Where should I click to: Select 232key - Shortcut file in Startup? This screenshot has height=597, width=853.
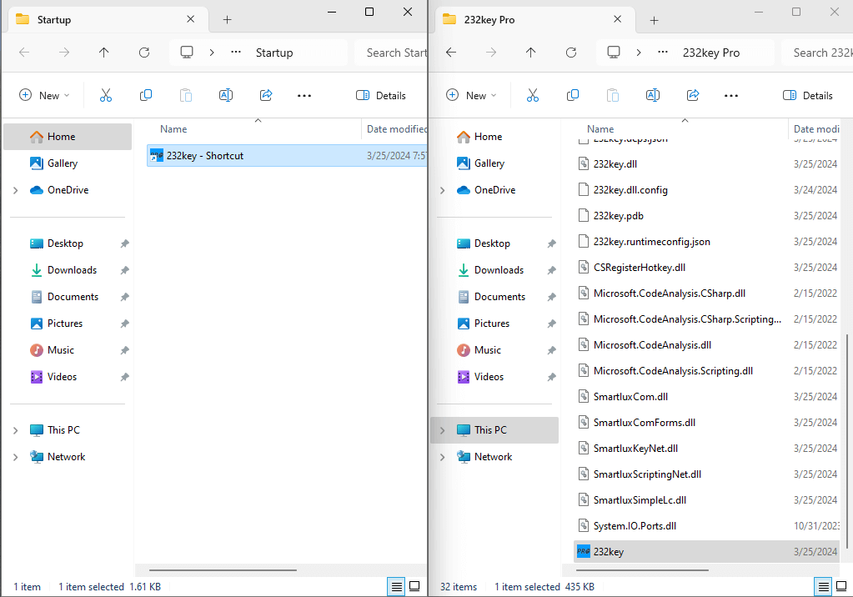[287, 156]
